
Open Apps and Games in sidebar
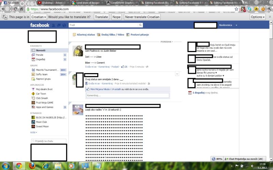[x=45, y=107]
